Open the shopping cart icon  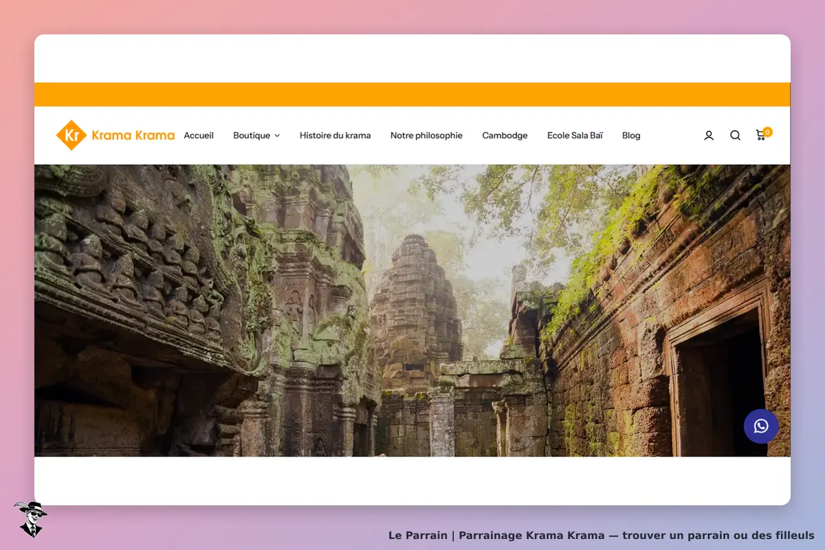[x=760, y=135]
